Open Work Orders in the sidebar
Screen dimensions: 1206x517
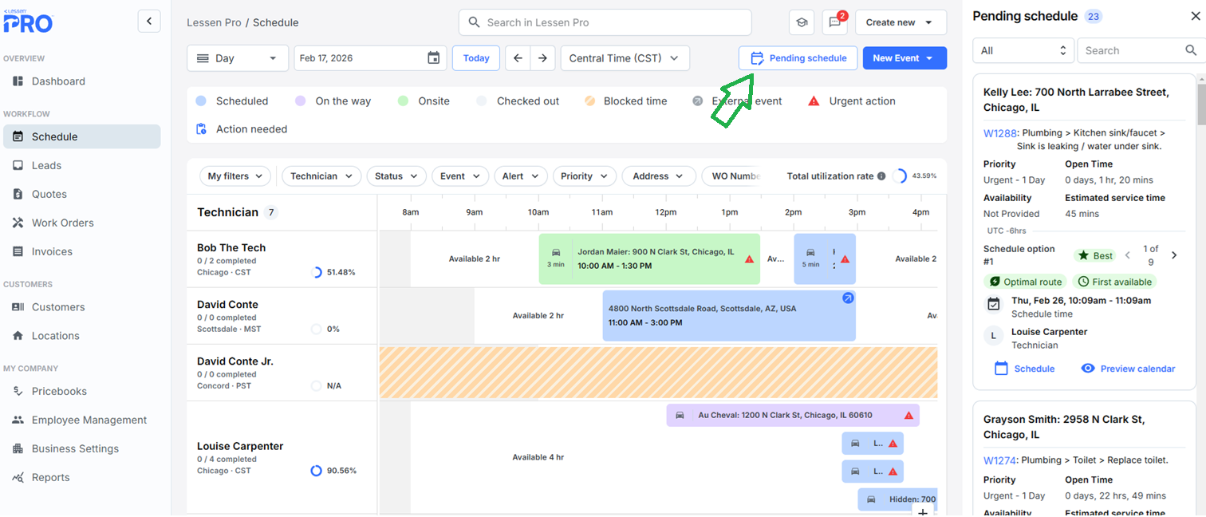pyautogui.click(x=62, y=223)
